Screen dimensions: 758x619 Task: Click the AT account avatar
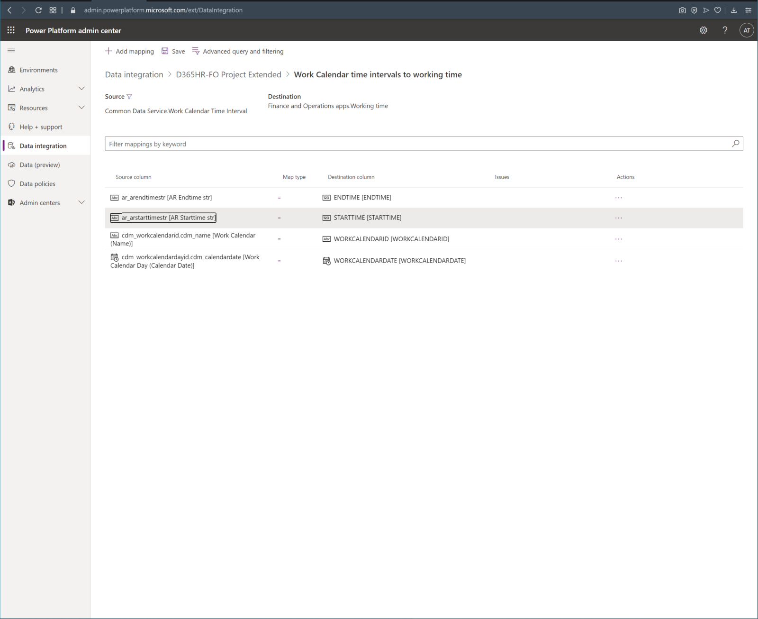tap(747, 30)
